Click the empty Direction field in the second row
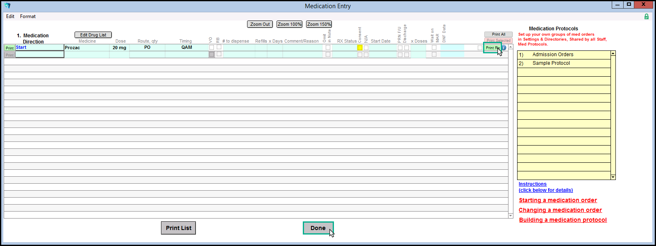 pyautogui.click(x=40, y=55)
